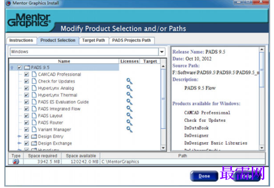Click license key icon for PADS Integrated Flow
Image resolution: width=274 pixels, height=188 pixels.
point(130,109)
